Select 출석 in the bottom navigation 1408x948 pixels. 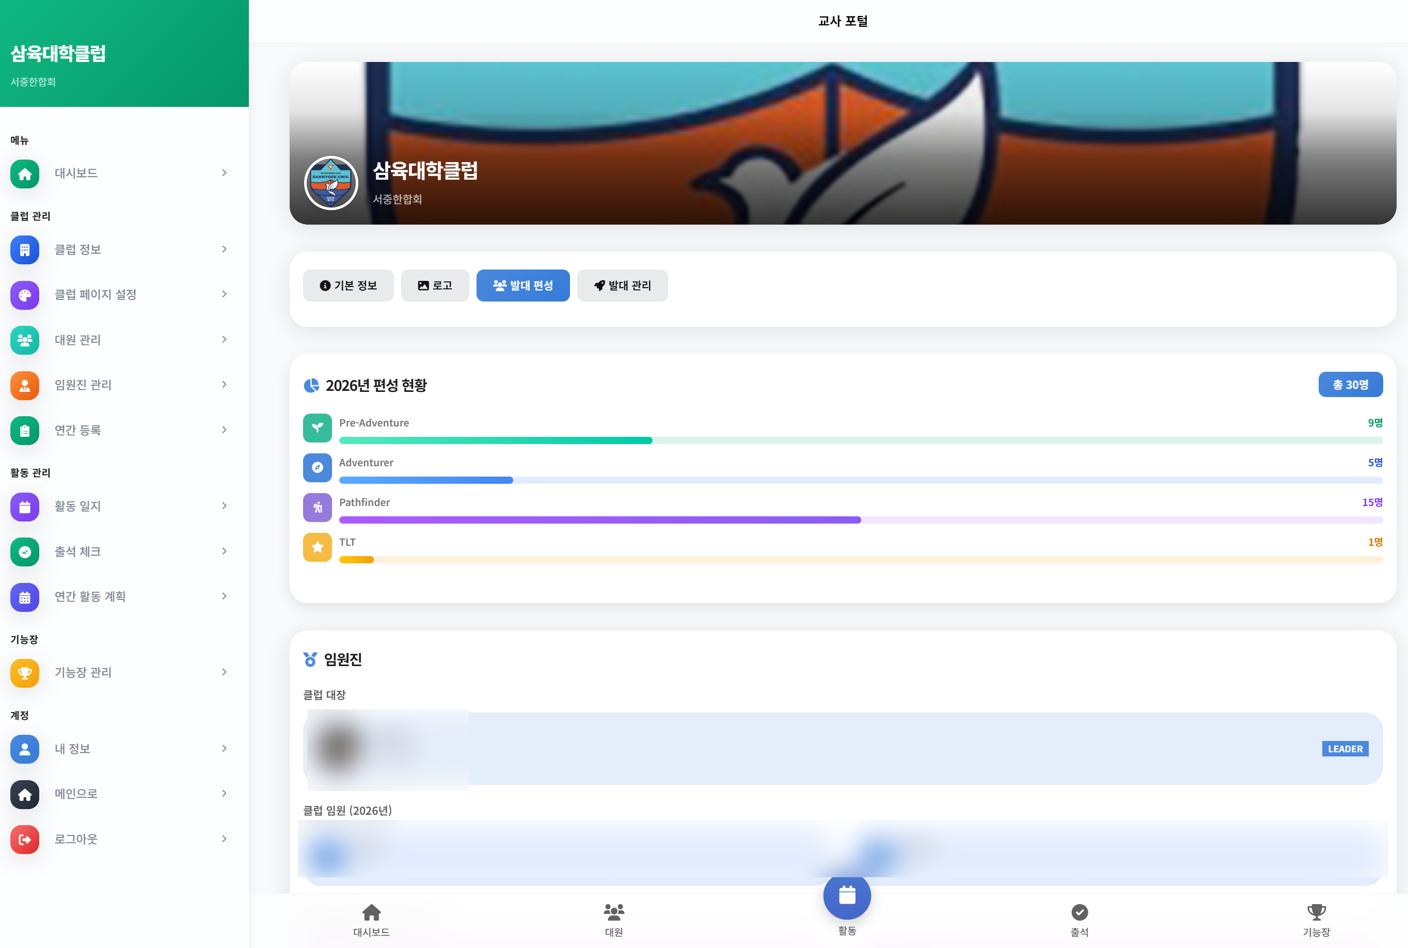click(1080, 919)
